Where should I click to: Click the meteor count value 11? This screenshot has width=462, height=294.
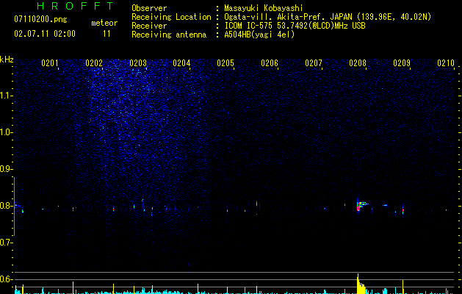[x=107, y=34]
